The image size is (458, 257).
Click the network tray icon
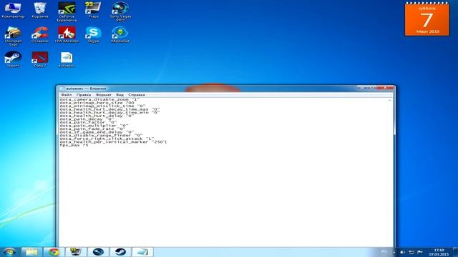point(411,252)
